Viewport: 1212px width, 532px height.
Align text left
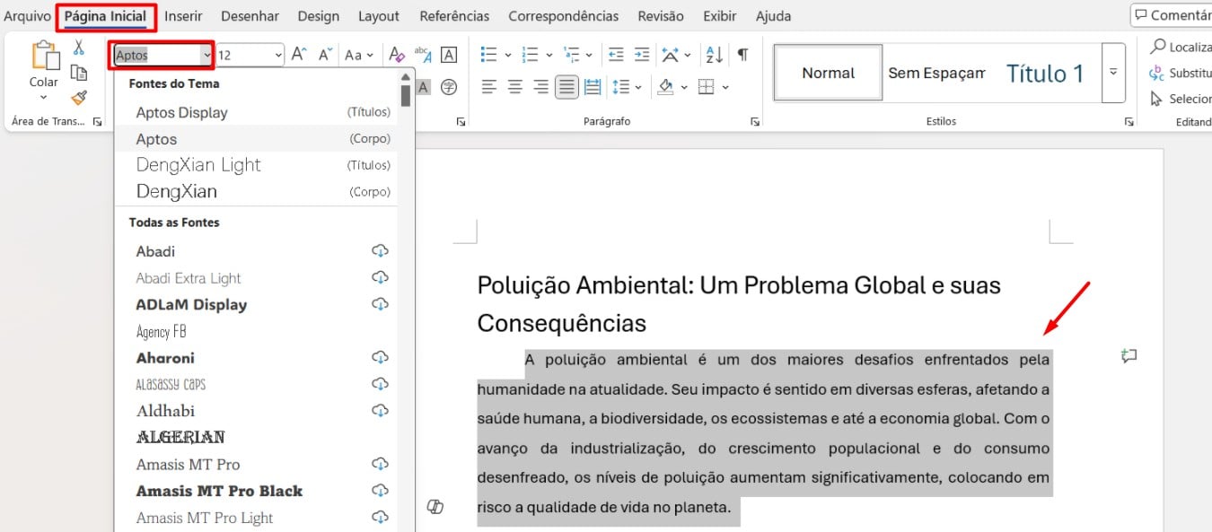(488, 87)
